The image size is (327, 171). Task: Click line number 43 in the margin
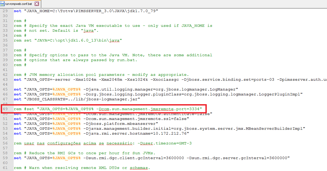(x=5, y=79)
